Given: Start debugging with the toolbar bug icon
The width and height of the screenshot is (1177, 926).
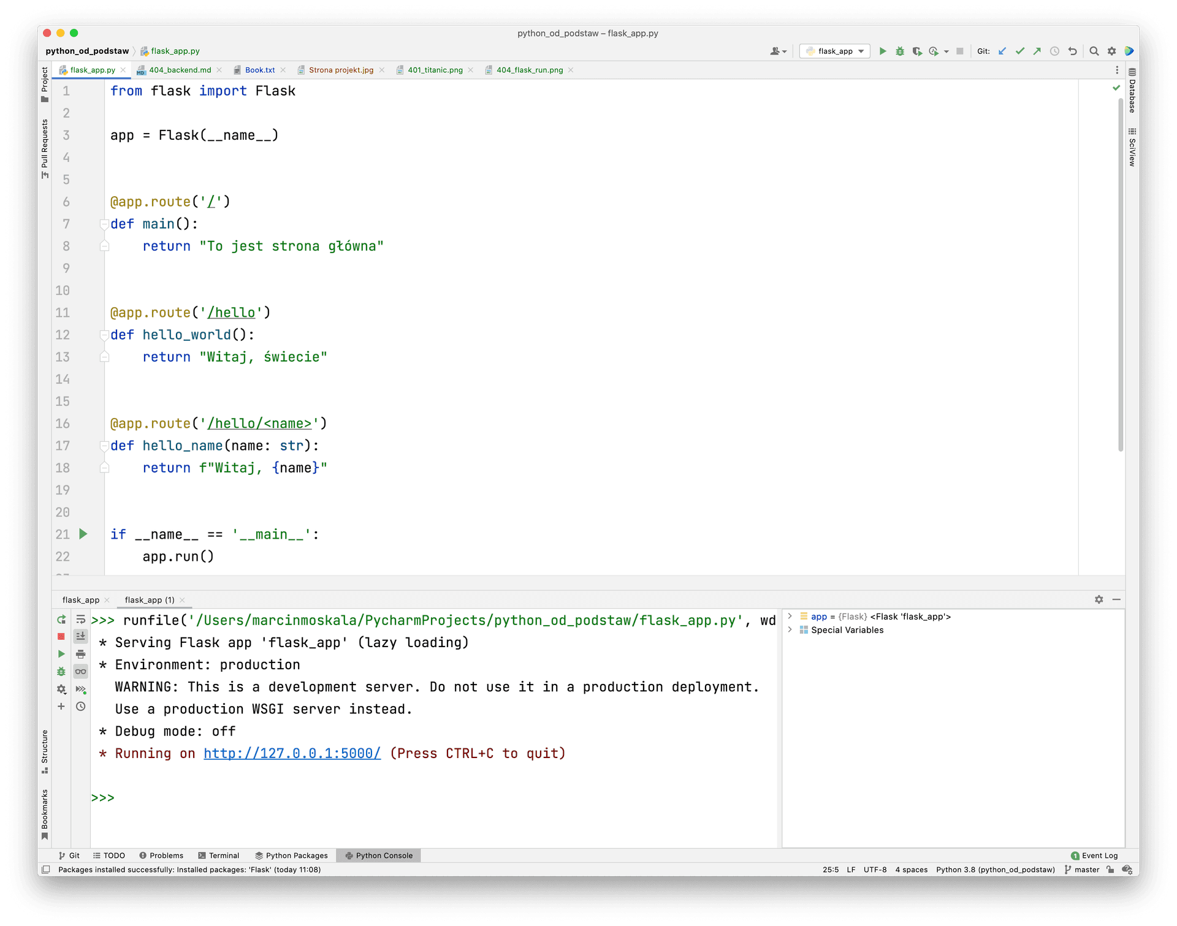Looking at the screenshot, I should [900, 51].
